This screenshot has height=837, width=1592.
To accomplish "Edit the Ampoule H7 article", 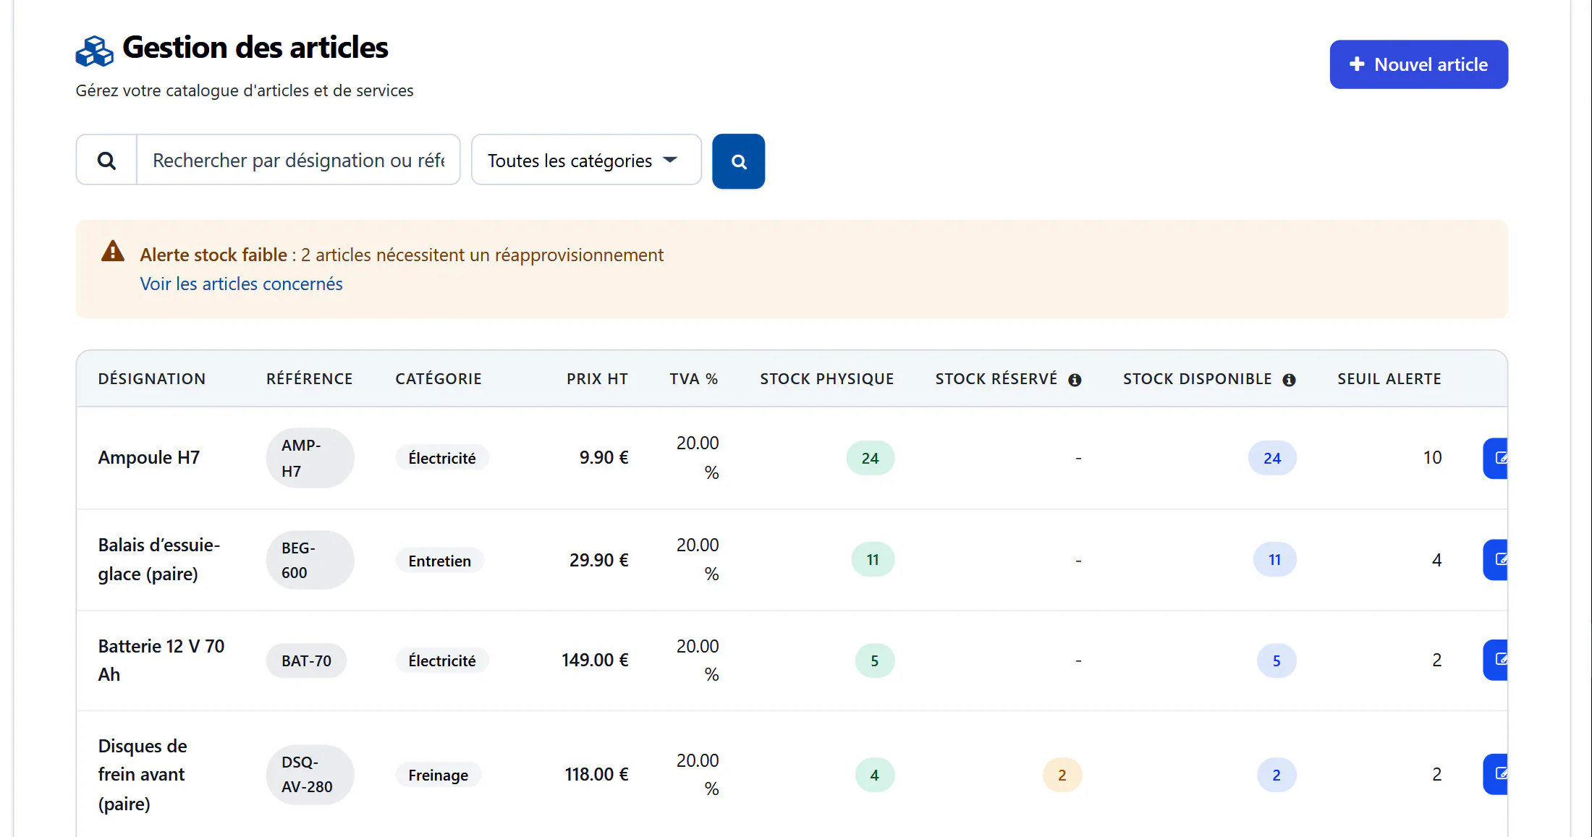I will [x=1496, y=458].
